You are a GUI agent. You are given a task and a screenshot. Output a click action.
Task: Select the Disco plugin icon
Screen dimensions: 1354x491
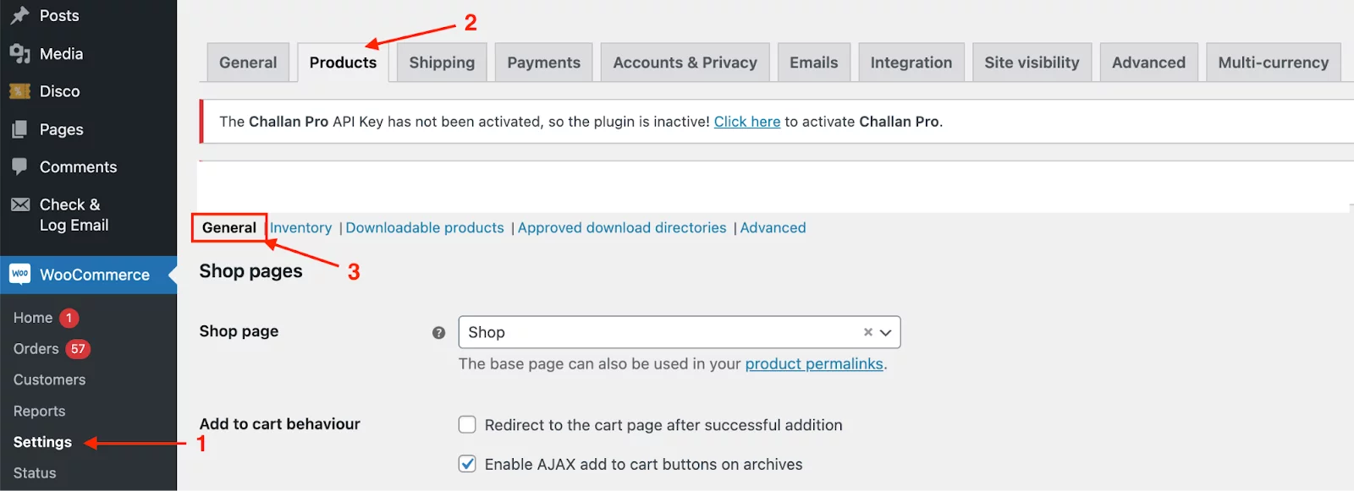[19, 90]
